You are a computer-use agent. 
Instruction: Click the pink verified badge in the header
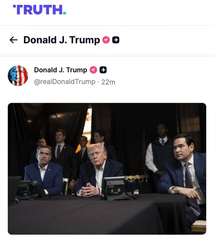[106, 39]
